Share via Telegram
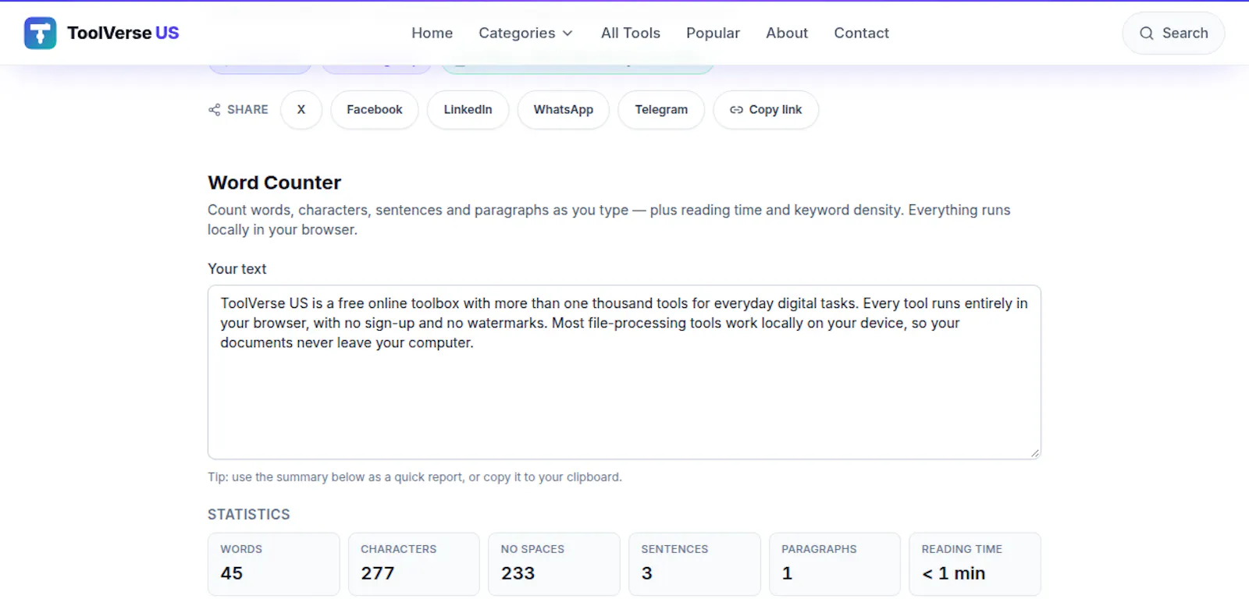Image resolution: width=1249 pixels, height=606 pixels. click(661, 110)
